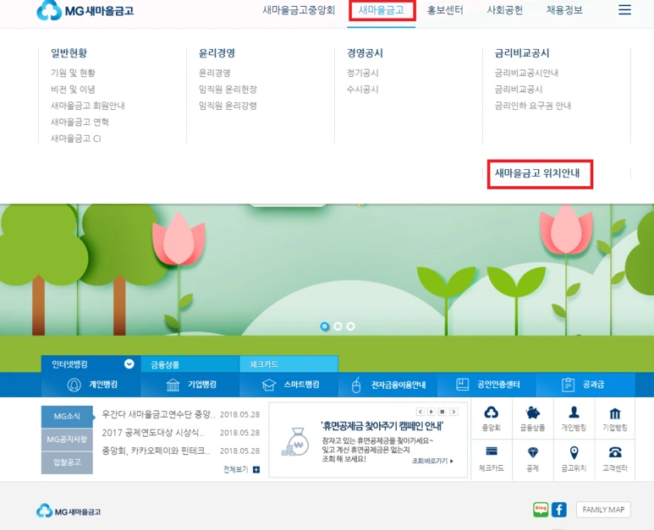Image resolution: width=654 pixels, height=530 pixels.
Task: Open news '우간다 새마을금고연수단 중앙'
Action: (158, 414)
